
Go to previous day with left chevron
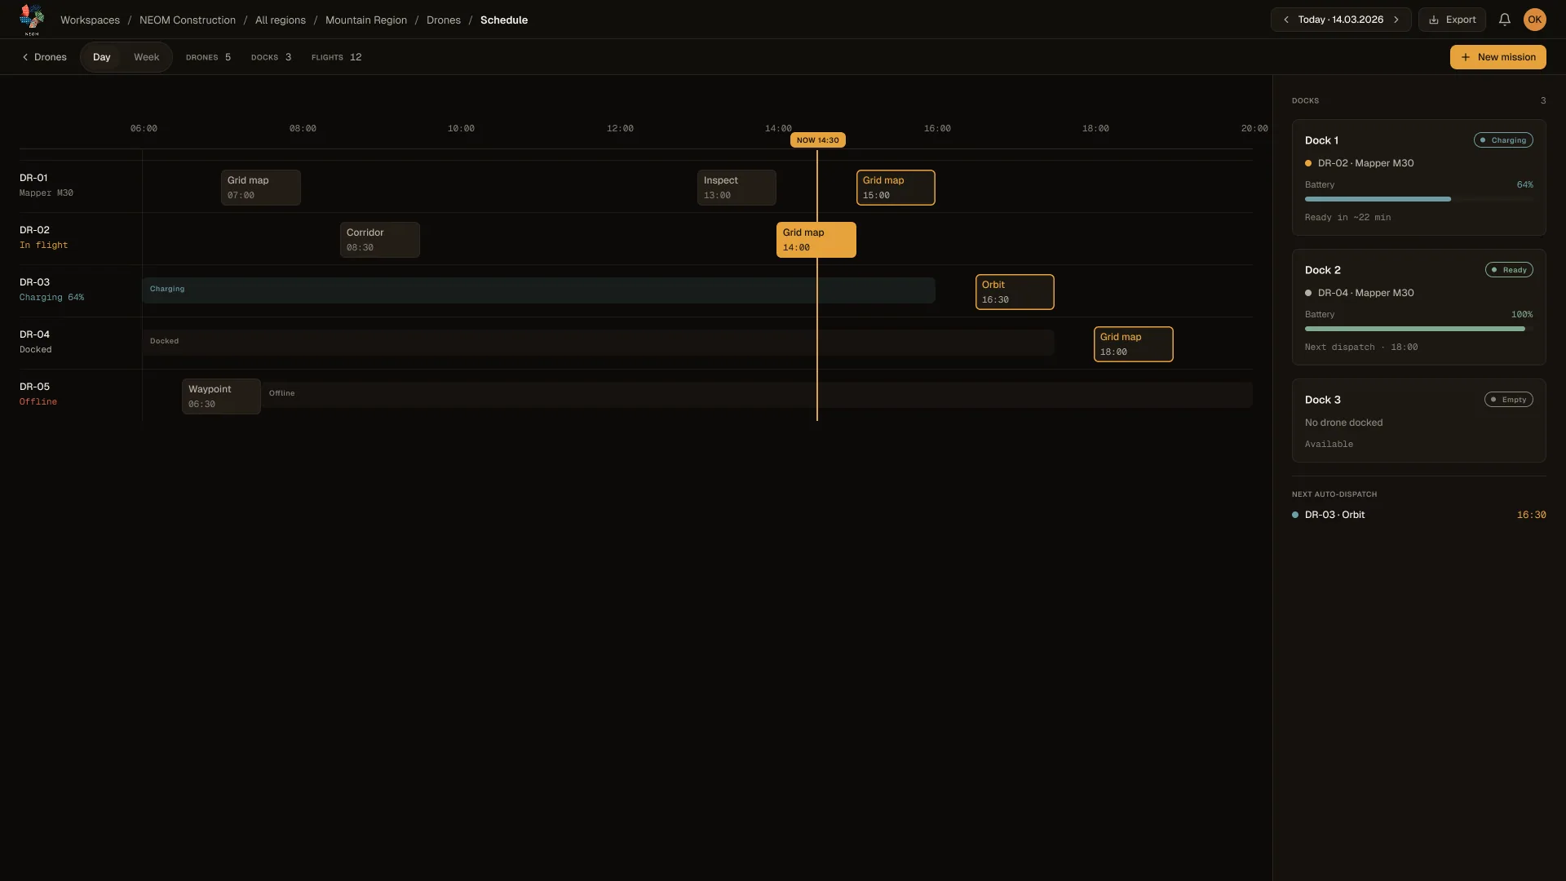coord(1286,20)
